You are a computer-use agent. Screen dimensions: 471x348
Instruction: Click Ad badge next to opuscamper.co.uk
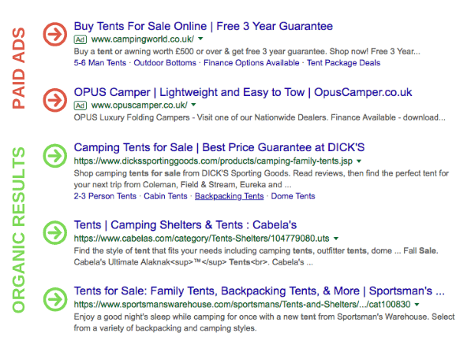[80, 106]
